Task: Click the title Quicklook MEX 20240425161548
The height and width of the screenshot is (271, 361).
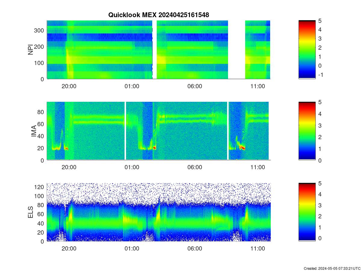Action: coord(159,15)
